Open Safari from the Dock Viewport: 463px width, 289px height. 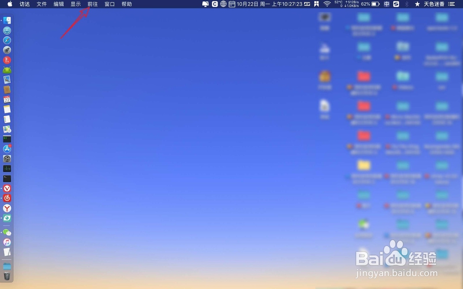[7, 40]
